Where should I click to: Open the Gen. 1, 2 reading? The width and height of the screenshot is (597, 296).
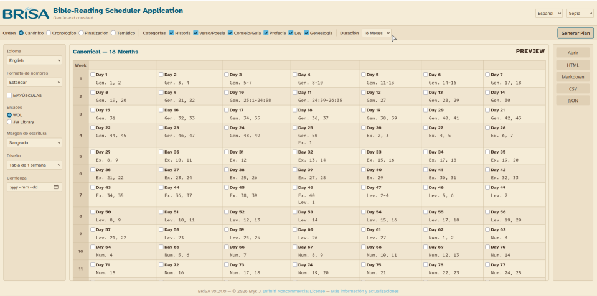(x=108, y=83)
